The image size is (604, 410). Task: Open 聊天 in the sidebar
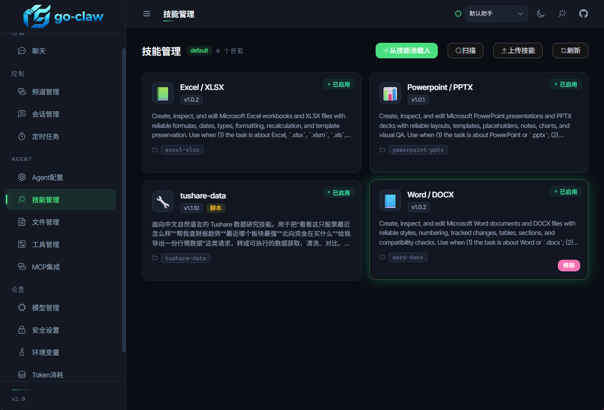(61, 51)
